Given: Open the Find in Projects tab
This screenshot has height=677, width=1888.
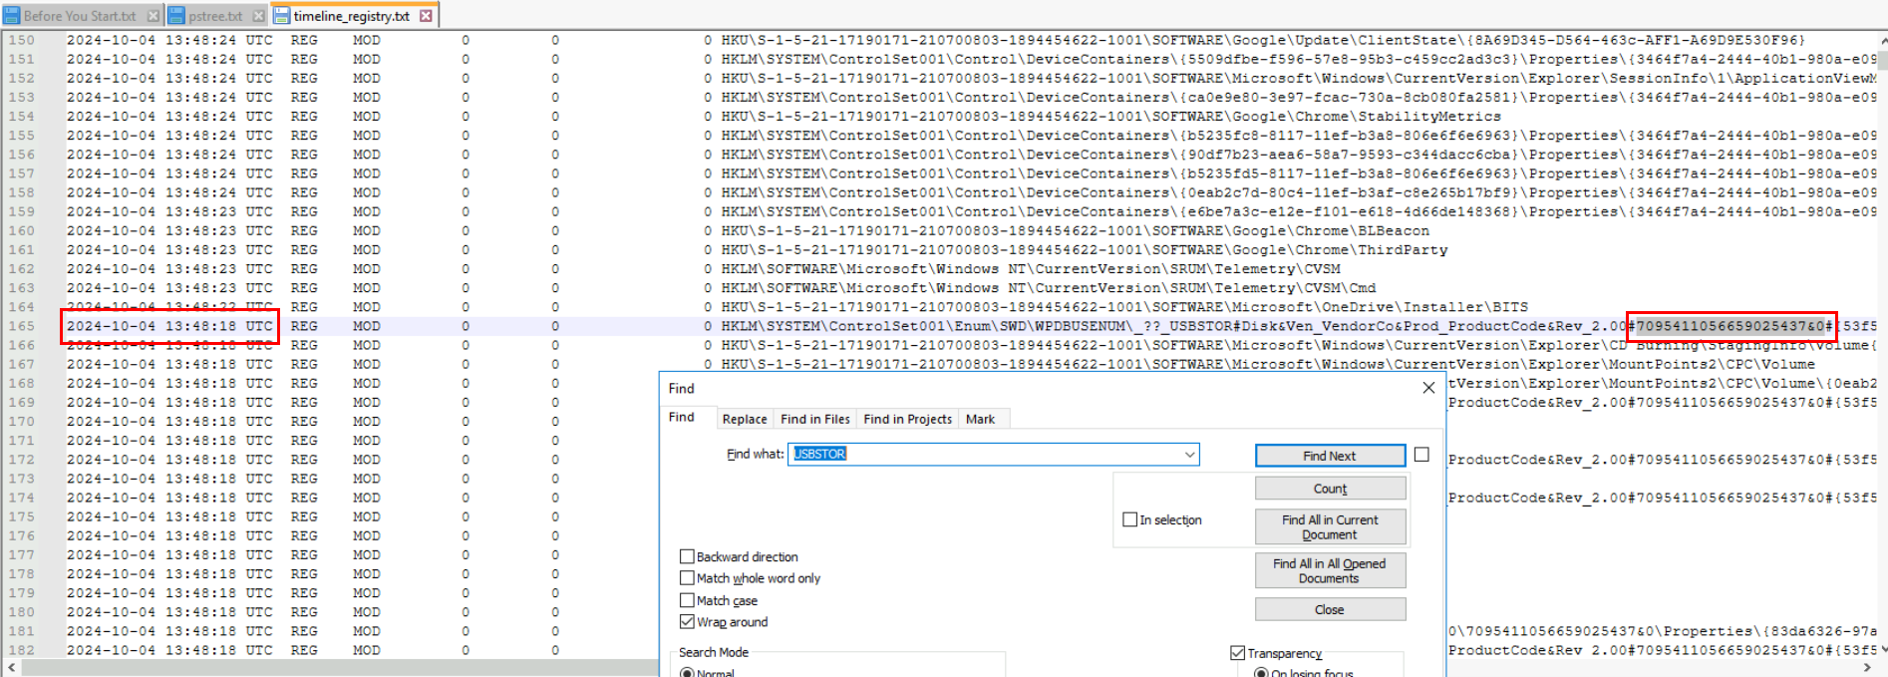Looking at the screenshot, I should [x=907, y=419].
